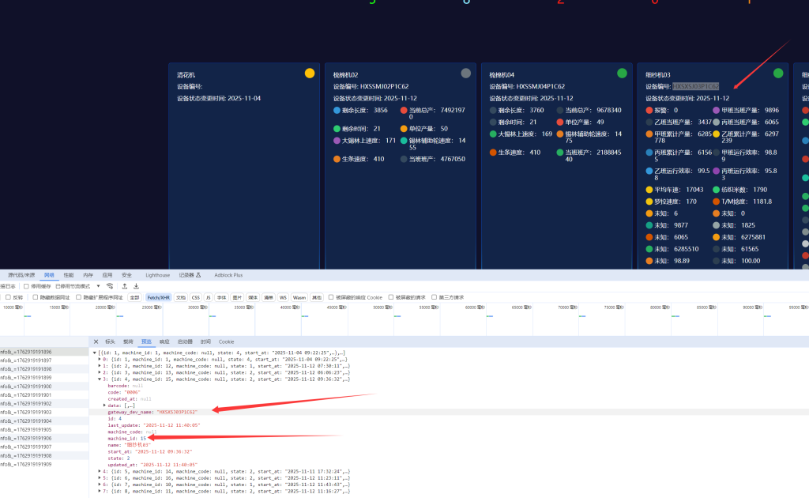809x498 pixels.
Task: Click gray status dot on 梳棉机02 card
Action: click(x=466, y=74)
